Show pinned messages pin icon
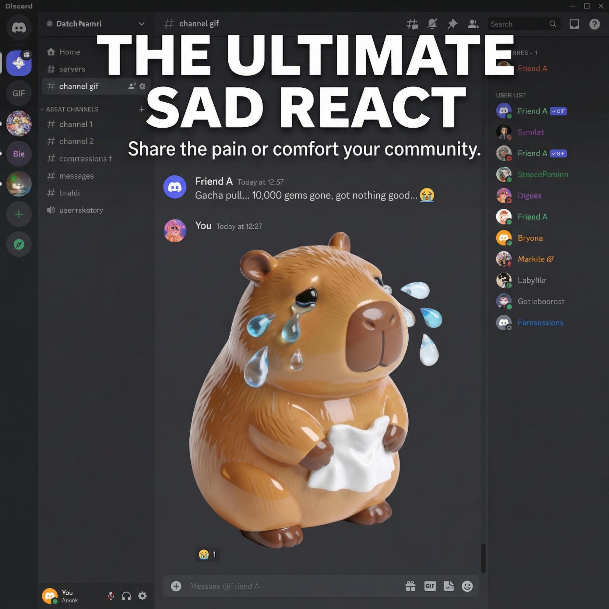 click(x=452, y=24)
